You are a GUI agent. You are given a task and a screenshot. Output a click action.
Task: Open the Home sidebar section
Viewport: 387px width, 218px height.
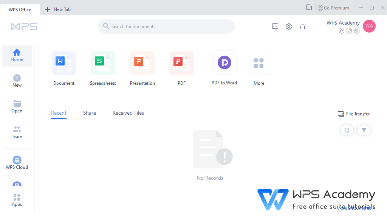[x=17, y=56]
